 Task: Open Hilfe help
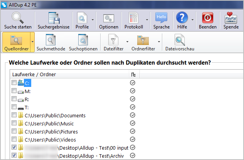(182, 20)
